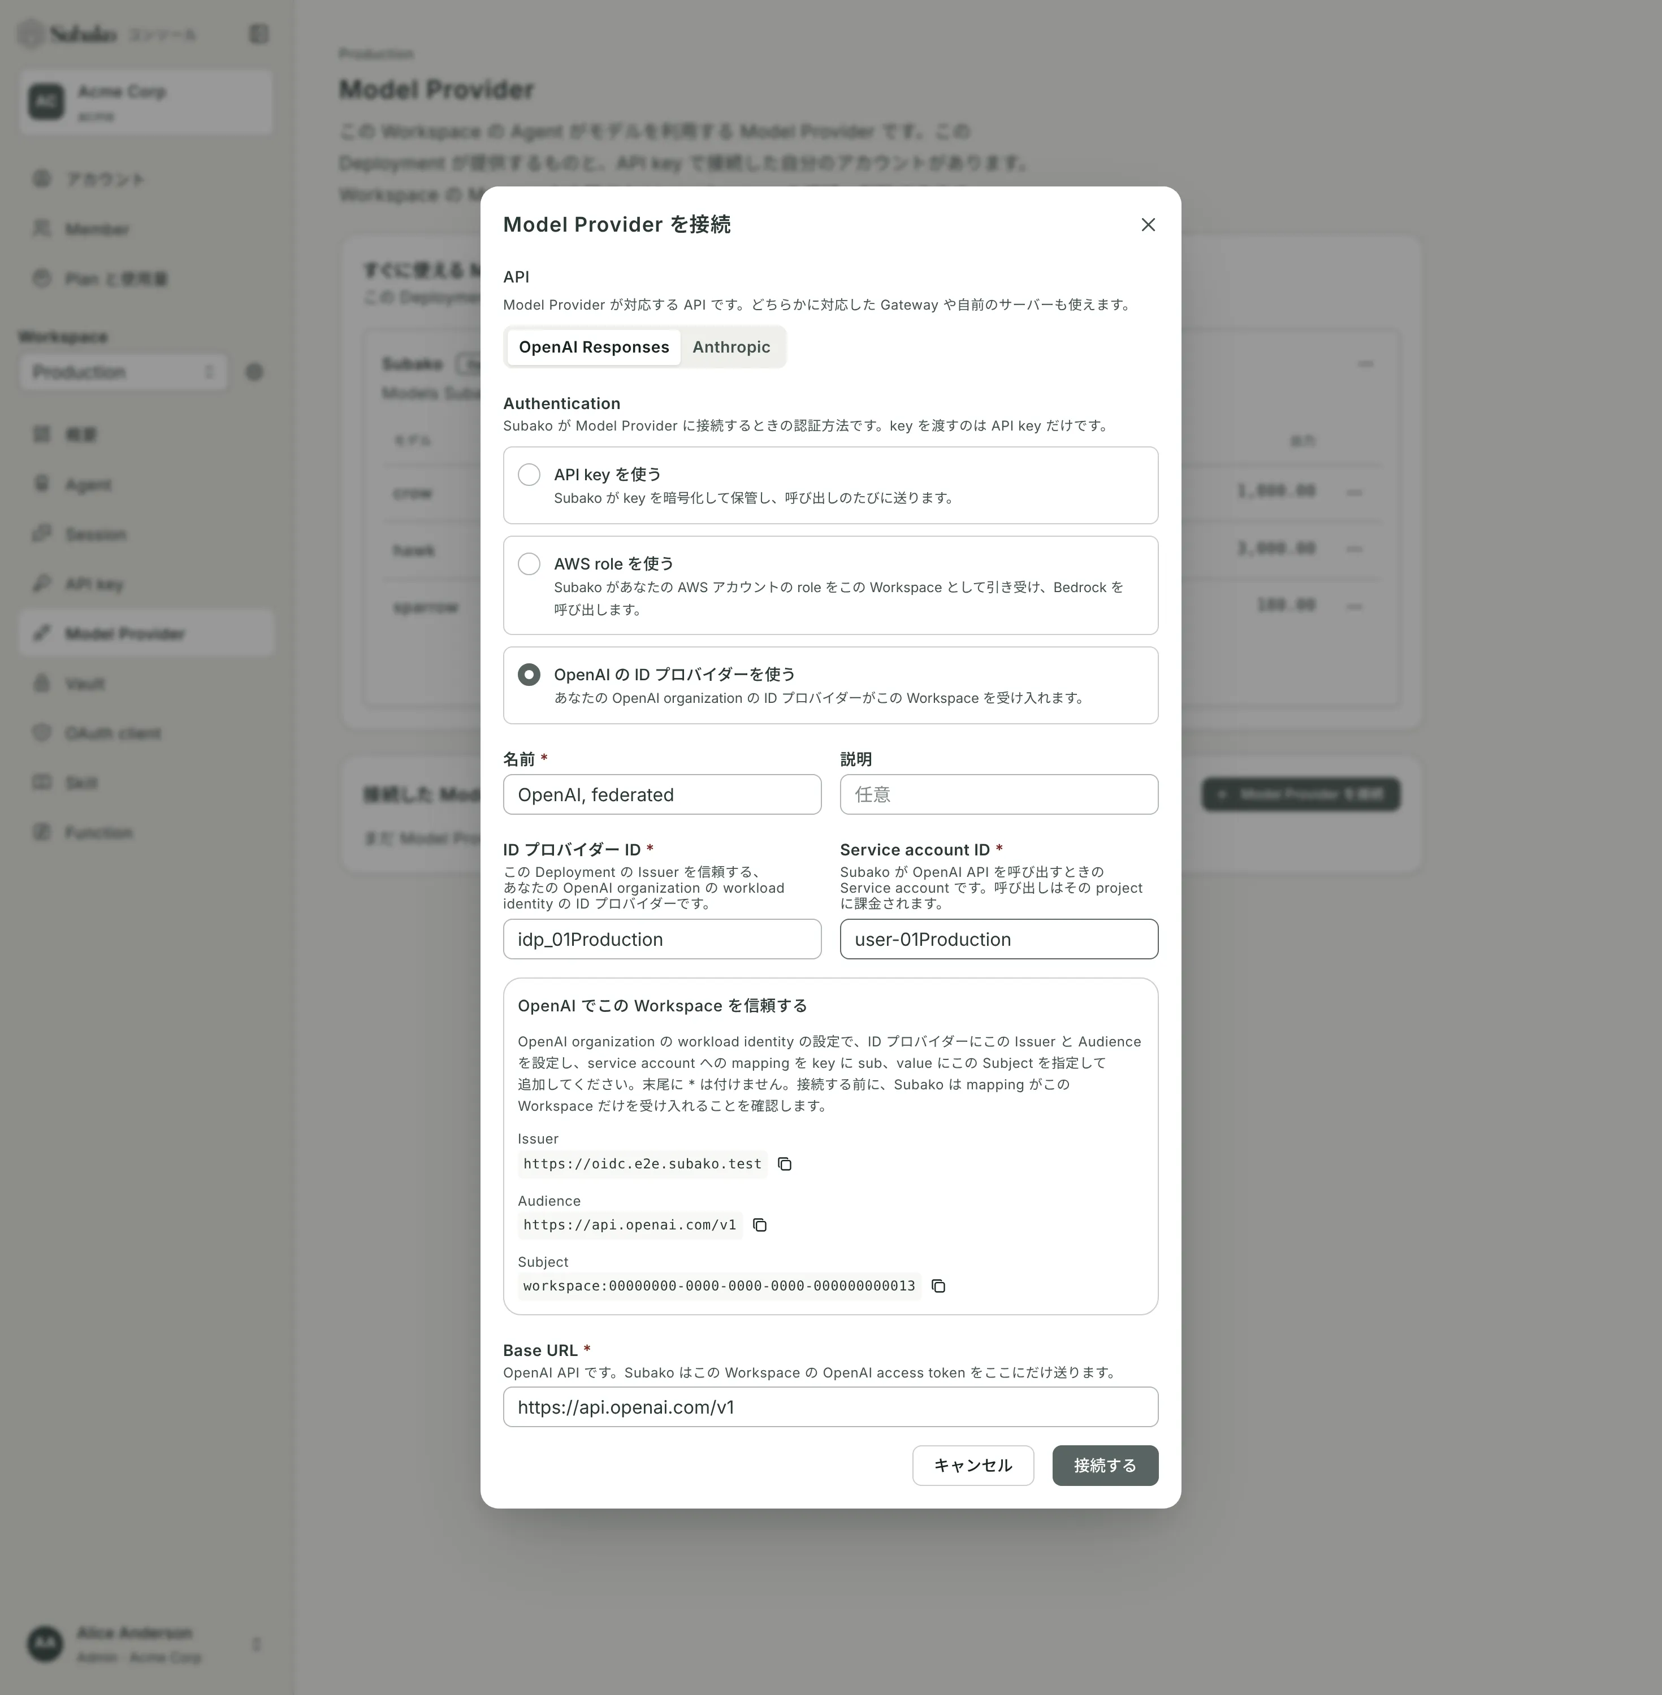Viewport: 1662px width, 1695px height.
Task: Edit the Base URL input field
Action: coord(830,1407)
